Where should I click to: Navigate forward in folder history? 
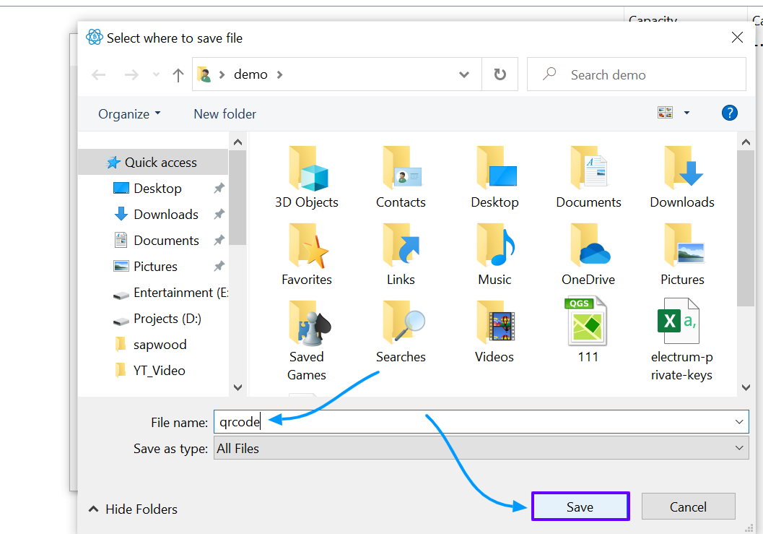click(x=131, y=75)
